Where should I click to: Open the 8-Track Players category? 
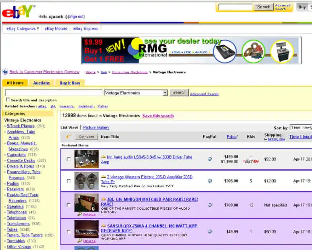[21, 126]
